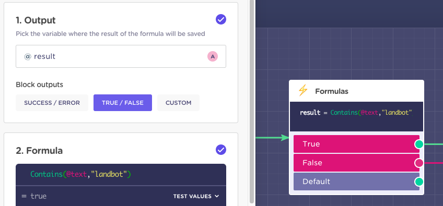Viewport: 443px width, 206px height.
Task: Expand the TEST VALUES dropdown
Action: (x=196, y=196)
